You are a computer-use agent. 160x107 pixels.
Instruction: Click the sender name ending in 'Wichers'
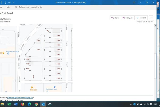(5, 19)
